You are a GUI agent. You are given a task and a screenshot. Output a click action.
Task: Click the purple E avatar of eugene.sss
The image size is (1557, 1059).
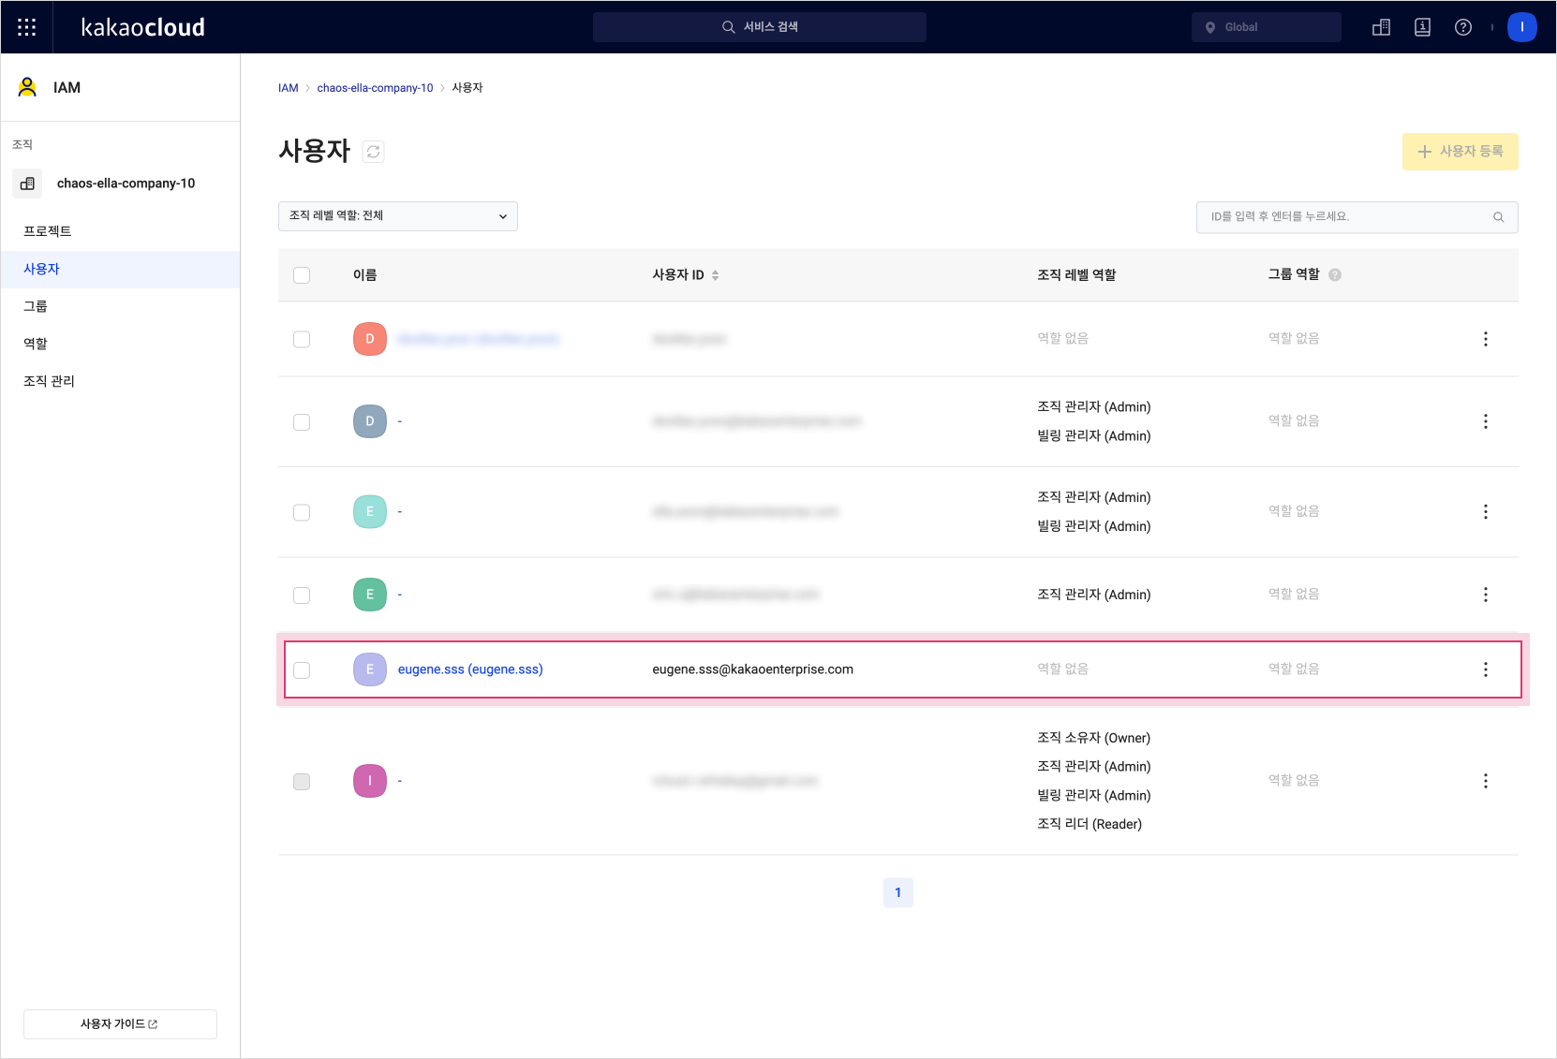(x=370, y=669)
